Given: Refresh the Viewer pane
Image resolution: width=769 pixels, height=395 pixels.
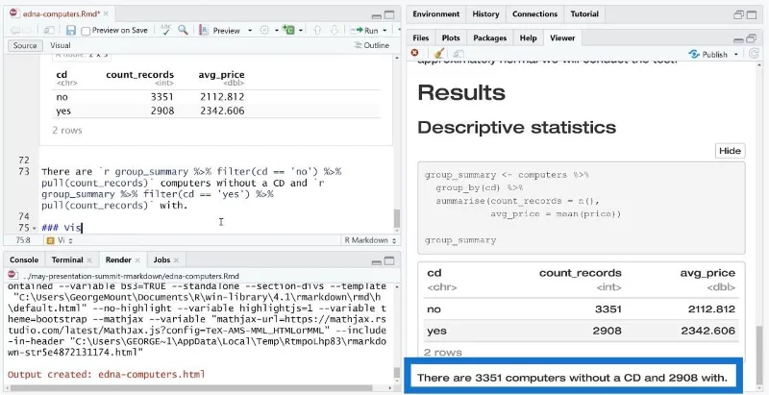Looking at the screenshot, I should point(754,54).
